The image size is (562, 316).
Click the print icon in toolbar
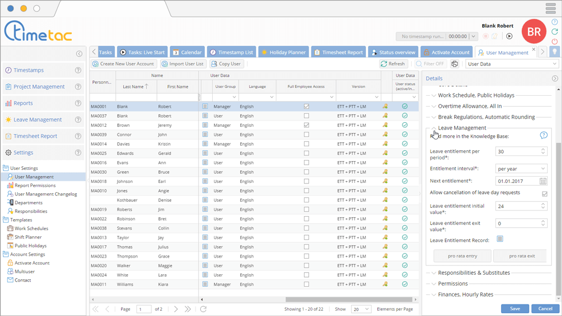455,64
